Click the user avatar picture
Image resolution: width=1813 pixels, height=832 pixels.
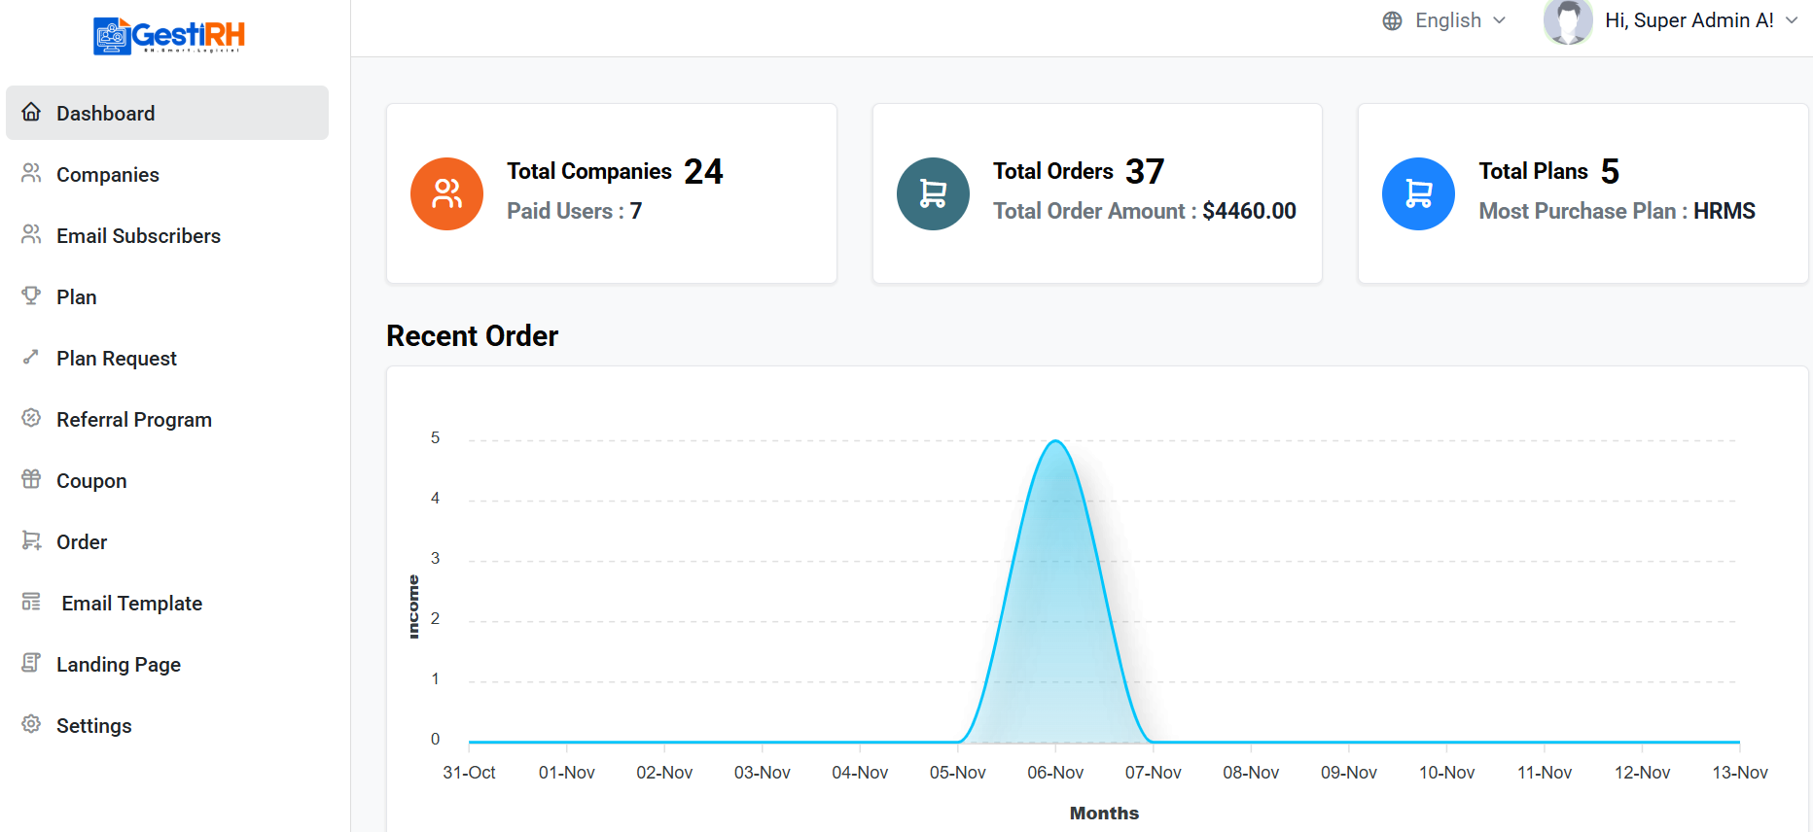[1567, 20]
